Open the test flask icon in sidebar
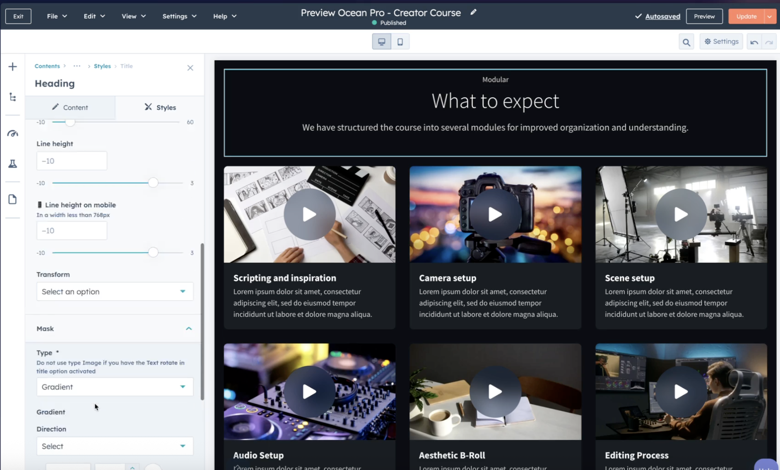The height and width of the screenshot is (470, 780). (12, 164)
